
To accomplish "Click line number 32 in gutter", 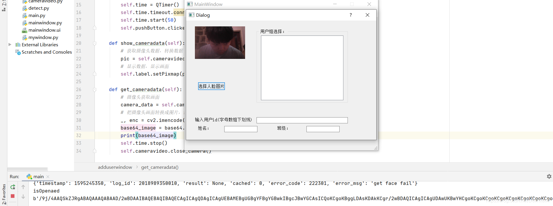I will tap(79, 135).
